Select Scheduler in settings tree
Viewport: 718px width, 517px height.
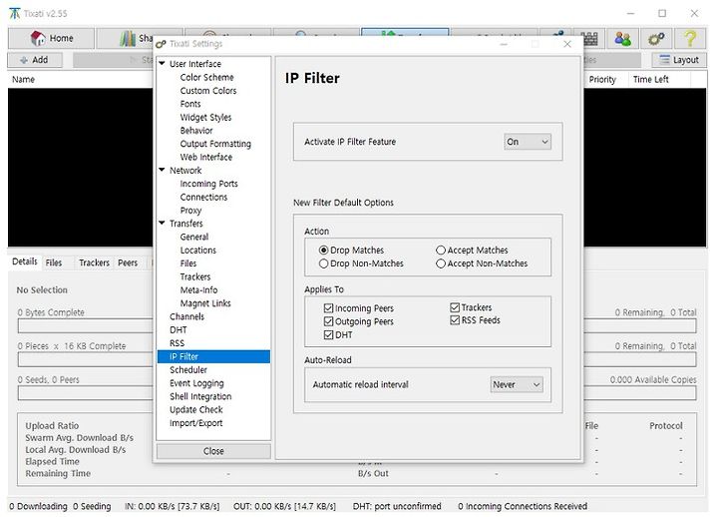click(x=188, y=369)
